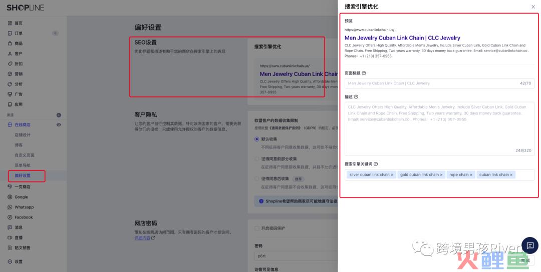
Task: Select the 默认收集 radio option
Action: 256,139
